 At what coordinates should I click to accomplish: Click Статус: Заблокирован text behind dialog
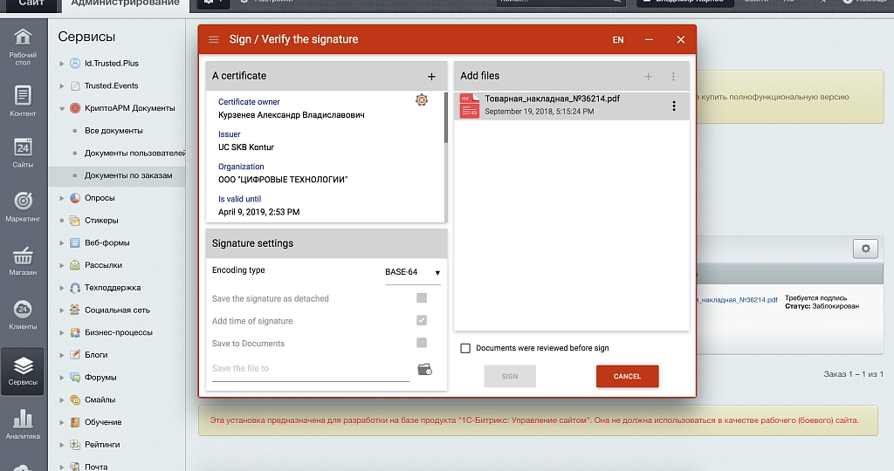click(822, 306)
